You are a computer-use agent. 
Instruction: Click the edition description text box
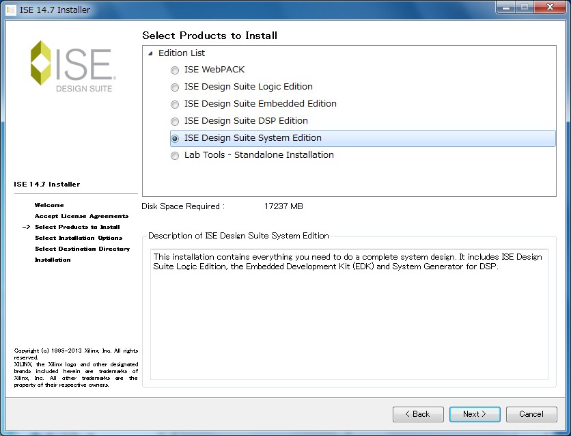tap(349, 314)
